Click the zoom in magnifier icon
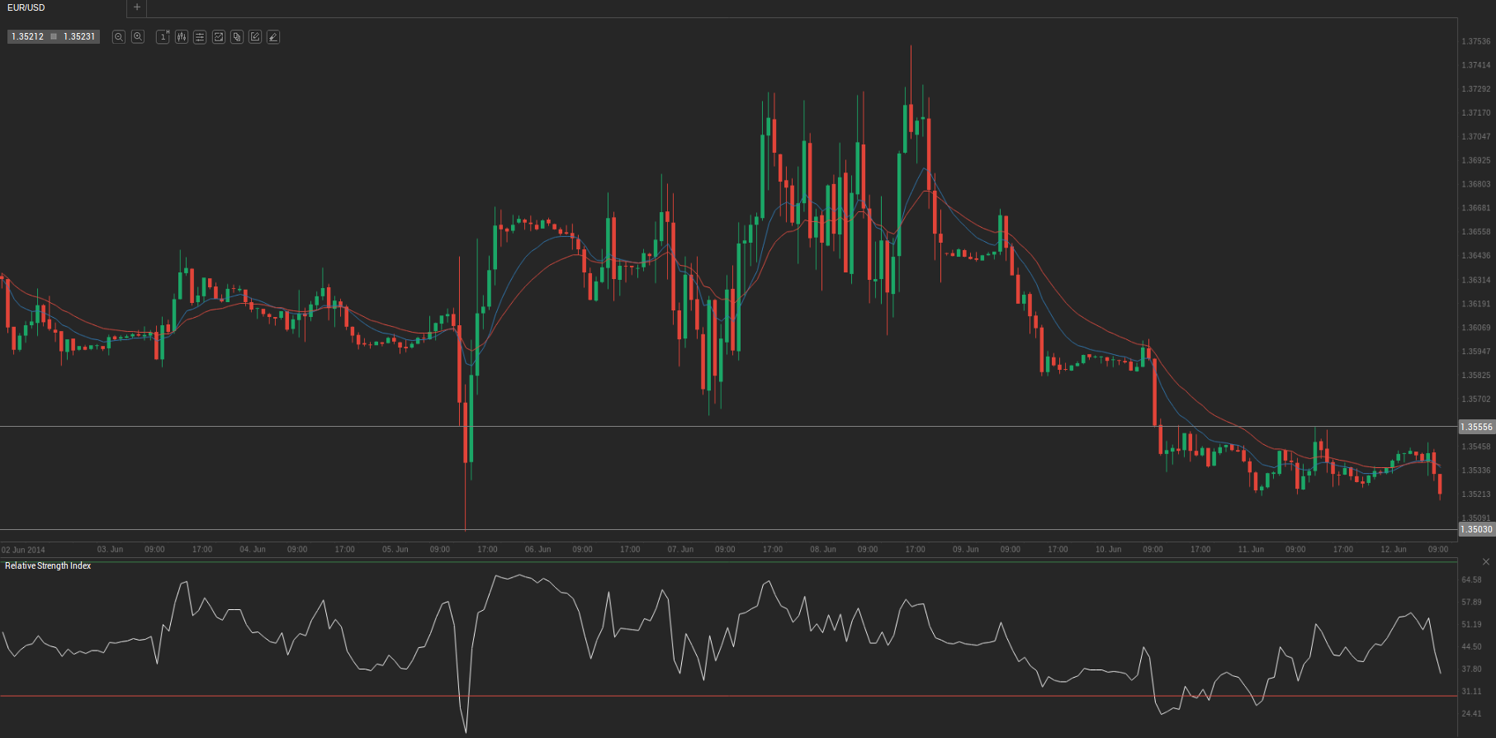The image size is (1496, 738). pyautogui.click(x=138, y=37)
